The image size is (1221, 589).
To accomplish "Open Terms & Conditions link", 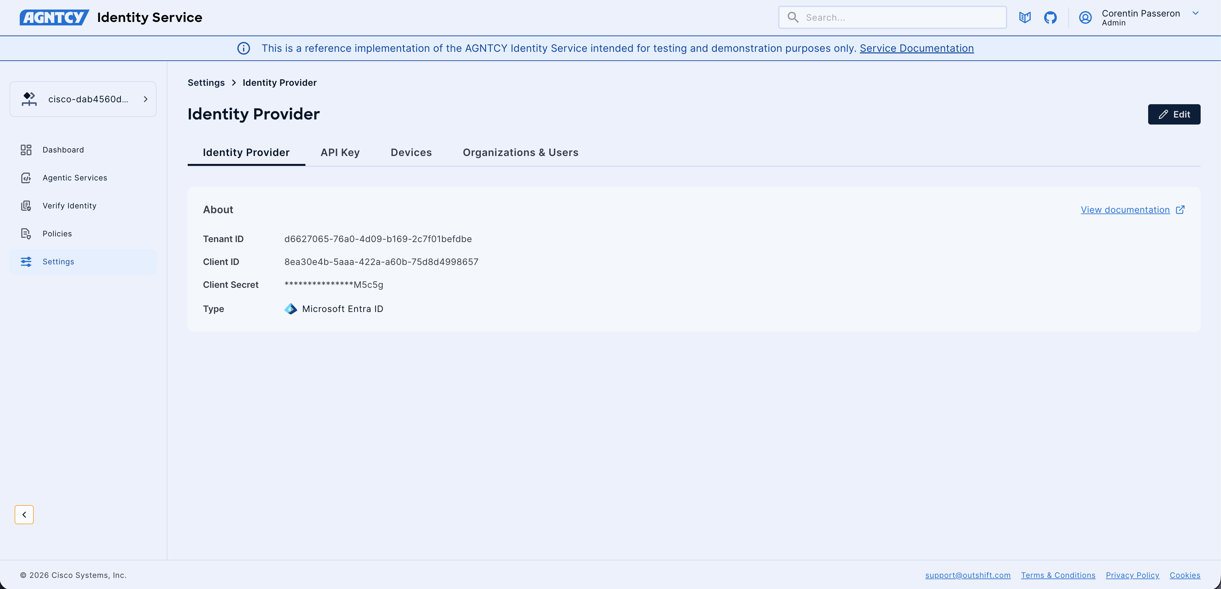I will pyautogui.click(x=1058, y=575).
